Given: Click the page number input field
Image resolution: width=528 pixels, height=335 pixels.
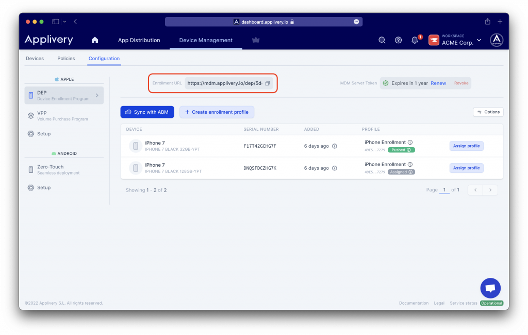Looking at the screenshot, I should point(444,190).
